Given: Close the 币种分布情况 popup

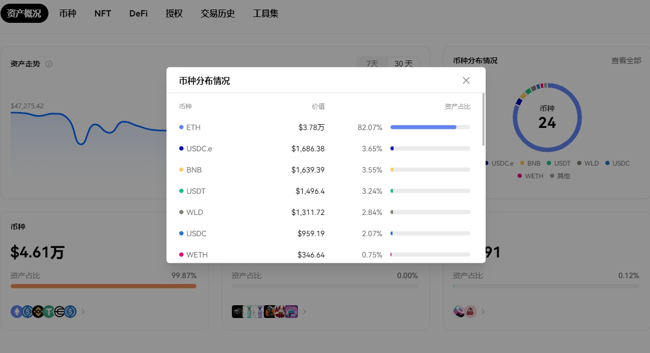Looking at the screenshot, I should 466,81.
